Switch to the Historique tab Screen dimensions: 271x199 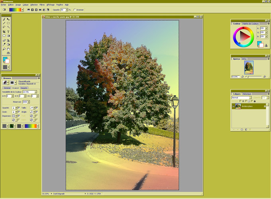[x=247, y=94]
